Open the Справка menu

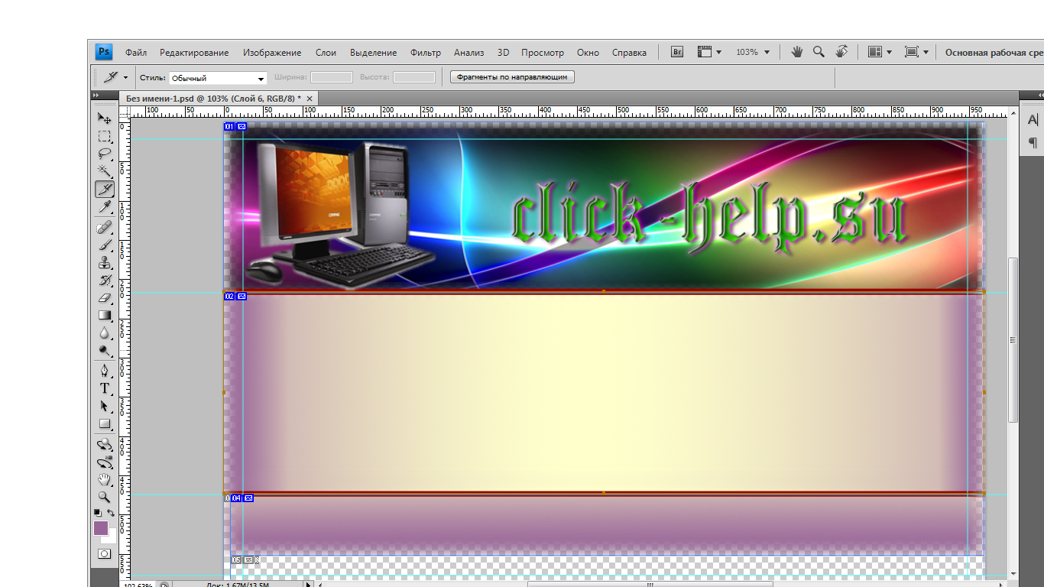click(x=629, y=53)
